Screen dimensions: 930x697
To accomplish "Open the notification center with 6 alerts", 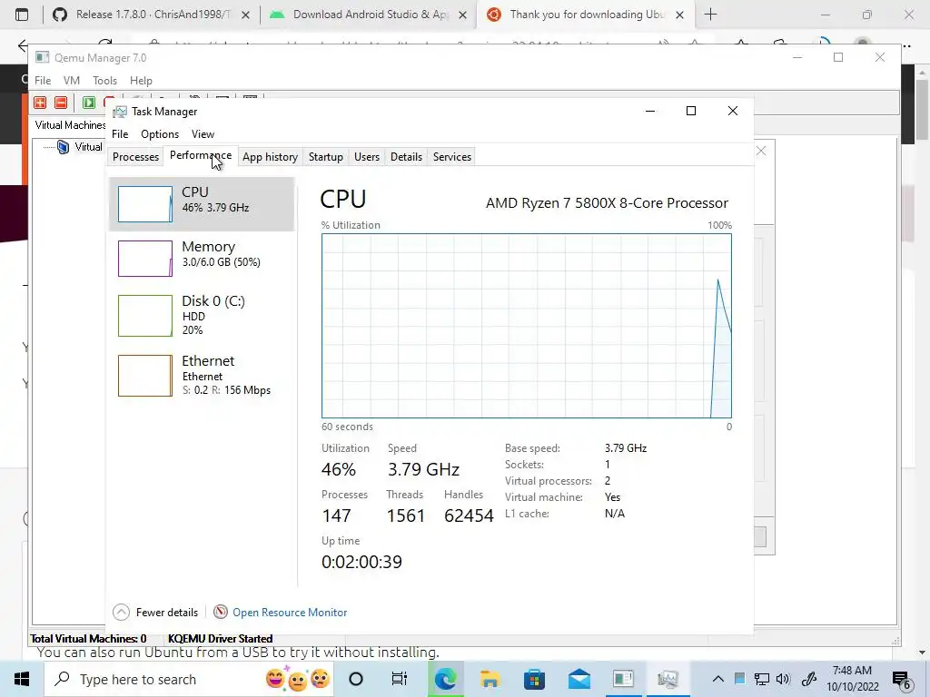I will (x=902, y=681).
